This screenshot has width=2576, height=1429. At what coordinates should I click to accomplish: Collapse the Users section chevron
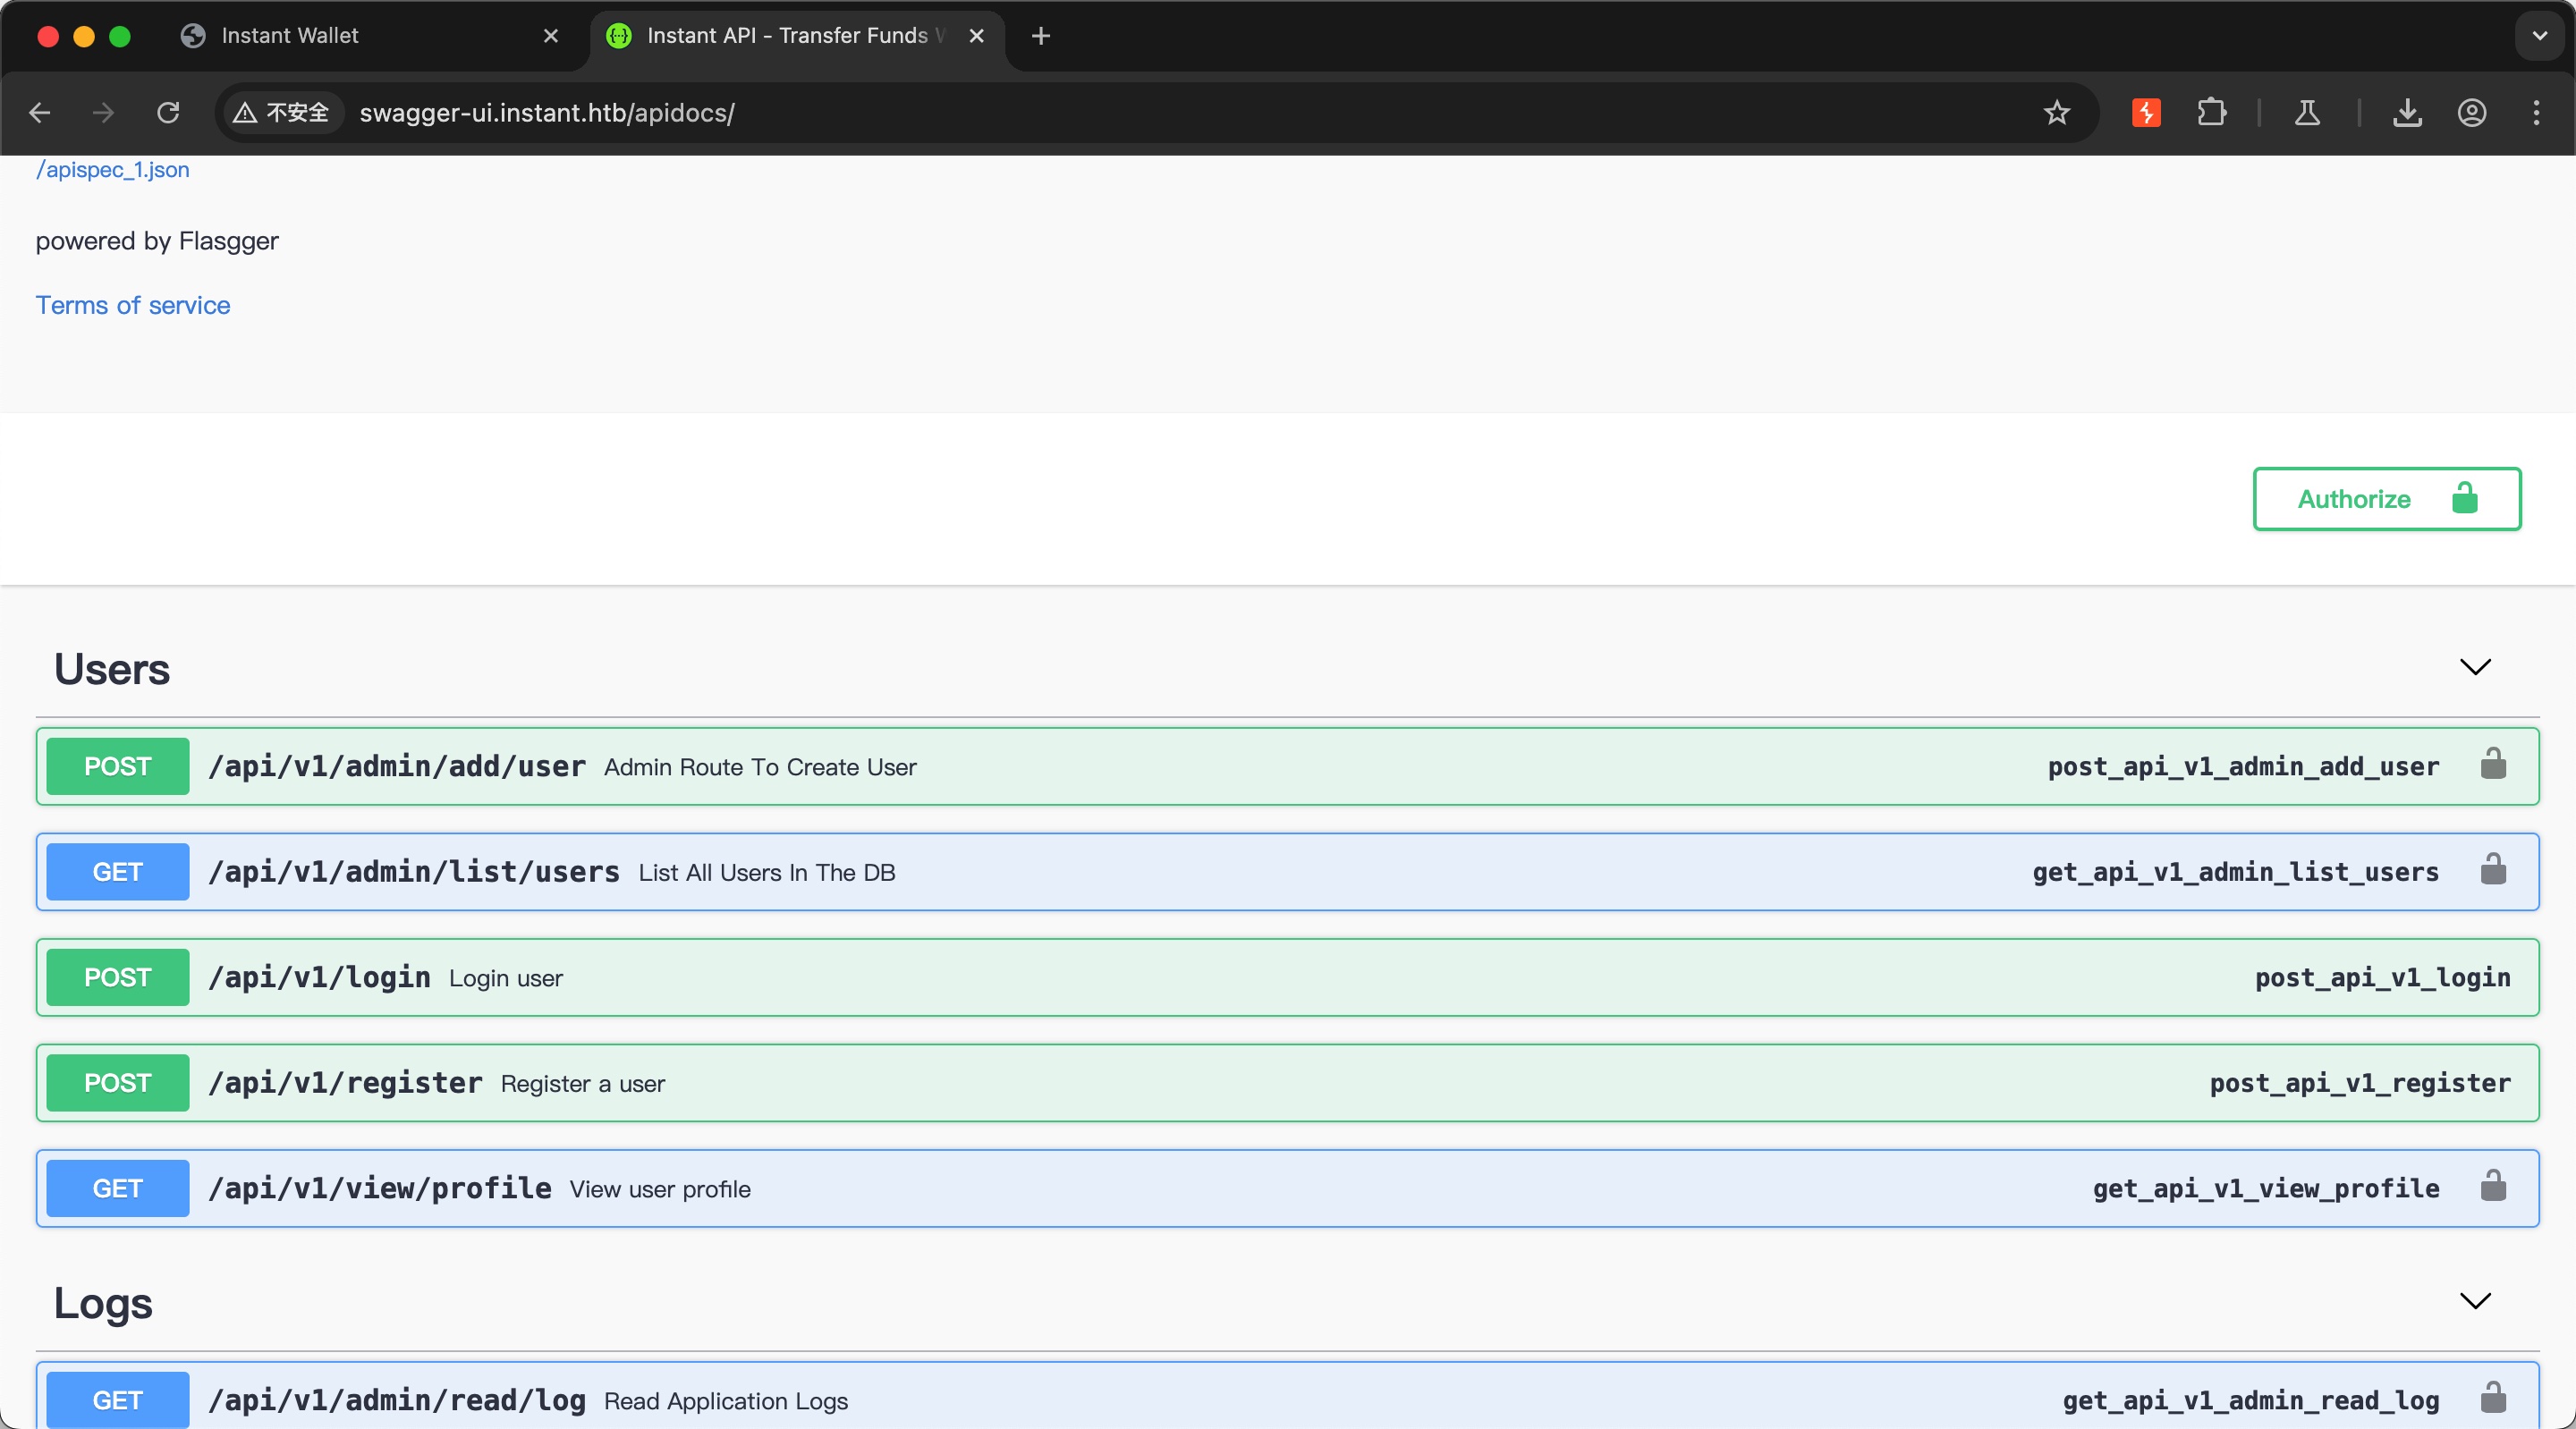2474,667
